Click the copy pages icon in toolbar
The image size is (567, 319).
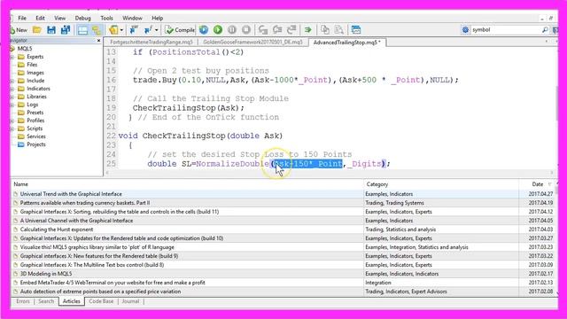point(325,30)
